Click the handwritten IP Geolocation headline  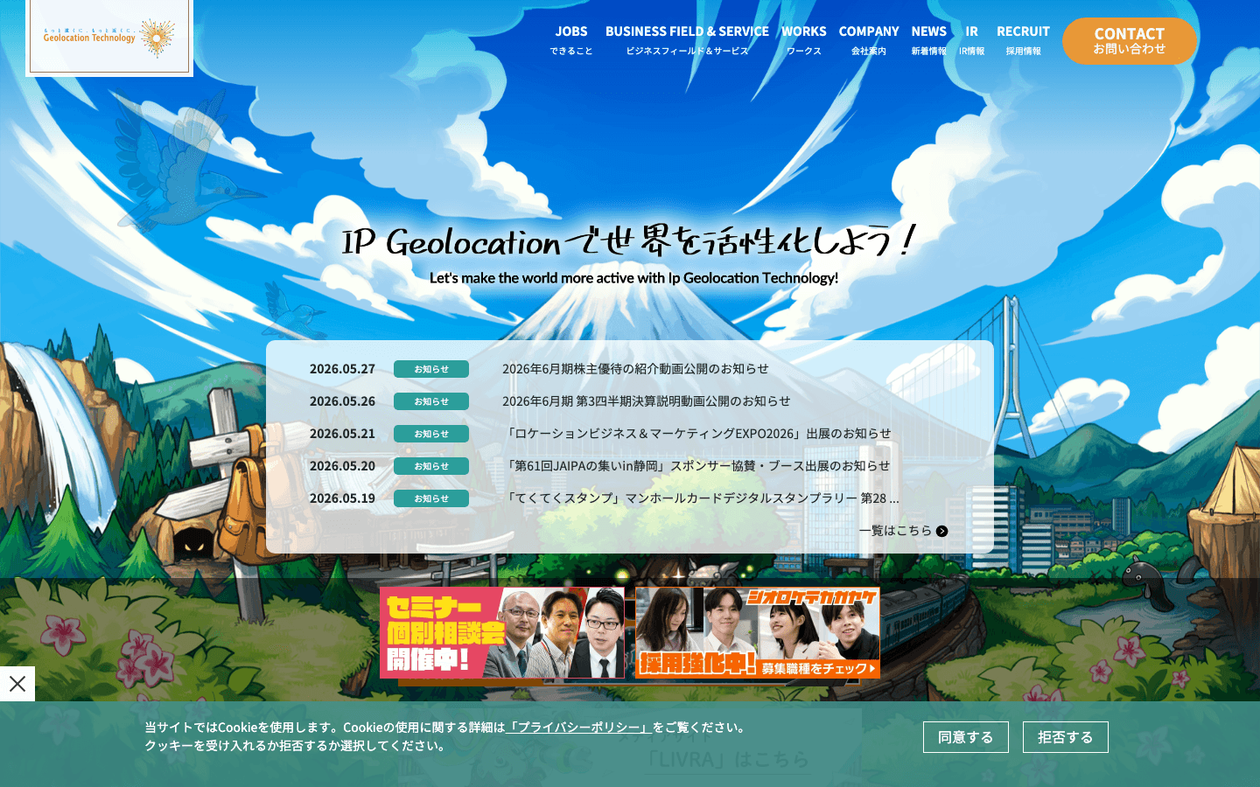(x=628, y=240)
